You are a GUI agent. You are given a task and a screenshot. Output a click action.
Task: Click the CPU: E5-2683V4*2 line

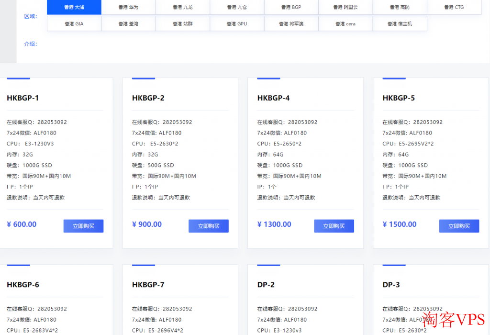[32, 330]
